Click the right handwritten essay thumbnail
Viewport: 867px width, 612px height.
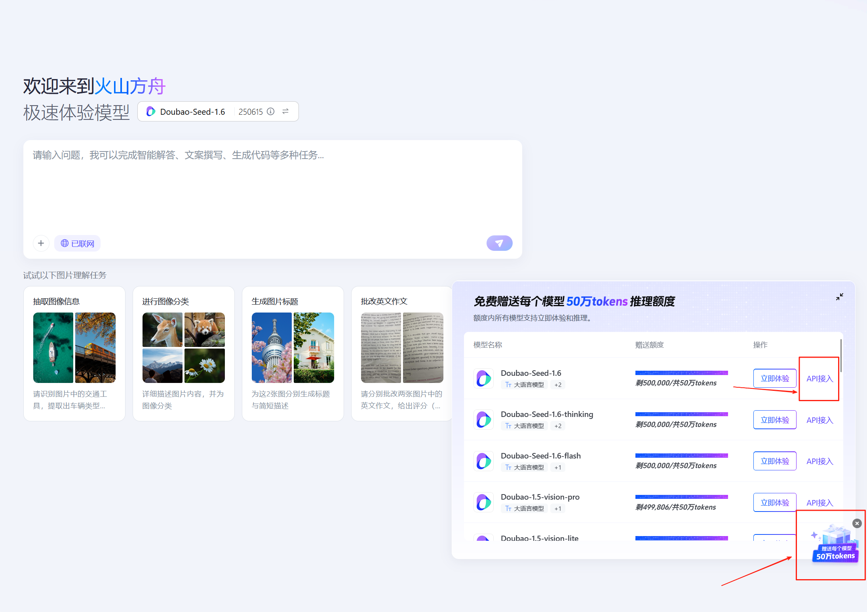423,348
